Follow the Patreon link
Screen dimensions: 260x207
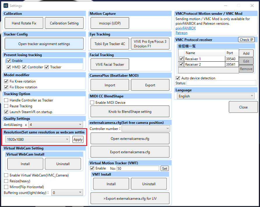coord(182,33)
